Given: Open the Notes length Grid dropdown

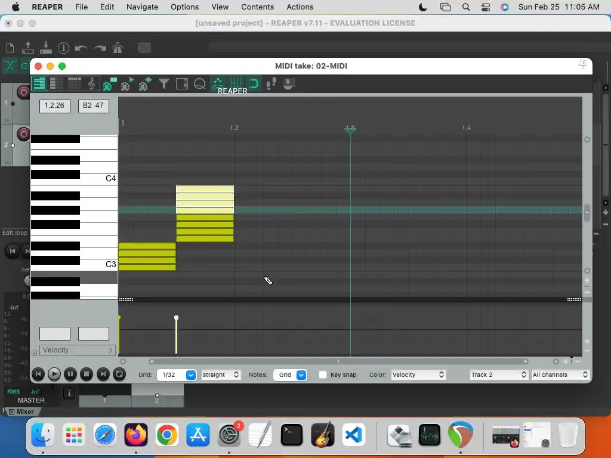Looking at the screenshot, I should click(x=290, y=375).
